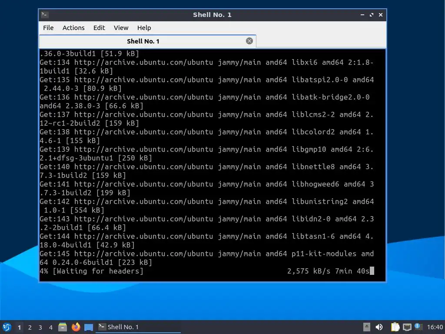Viewport: 445px width, 334px height.
Task: Open the Edit menu
Action: (99, 28)
